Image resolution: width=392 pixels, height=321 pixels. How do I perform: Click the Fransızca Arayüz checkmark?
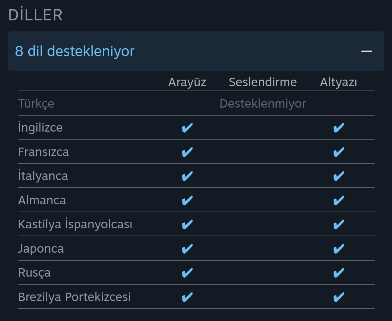coord(187,152)
